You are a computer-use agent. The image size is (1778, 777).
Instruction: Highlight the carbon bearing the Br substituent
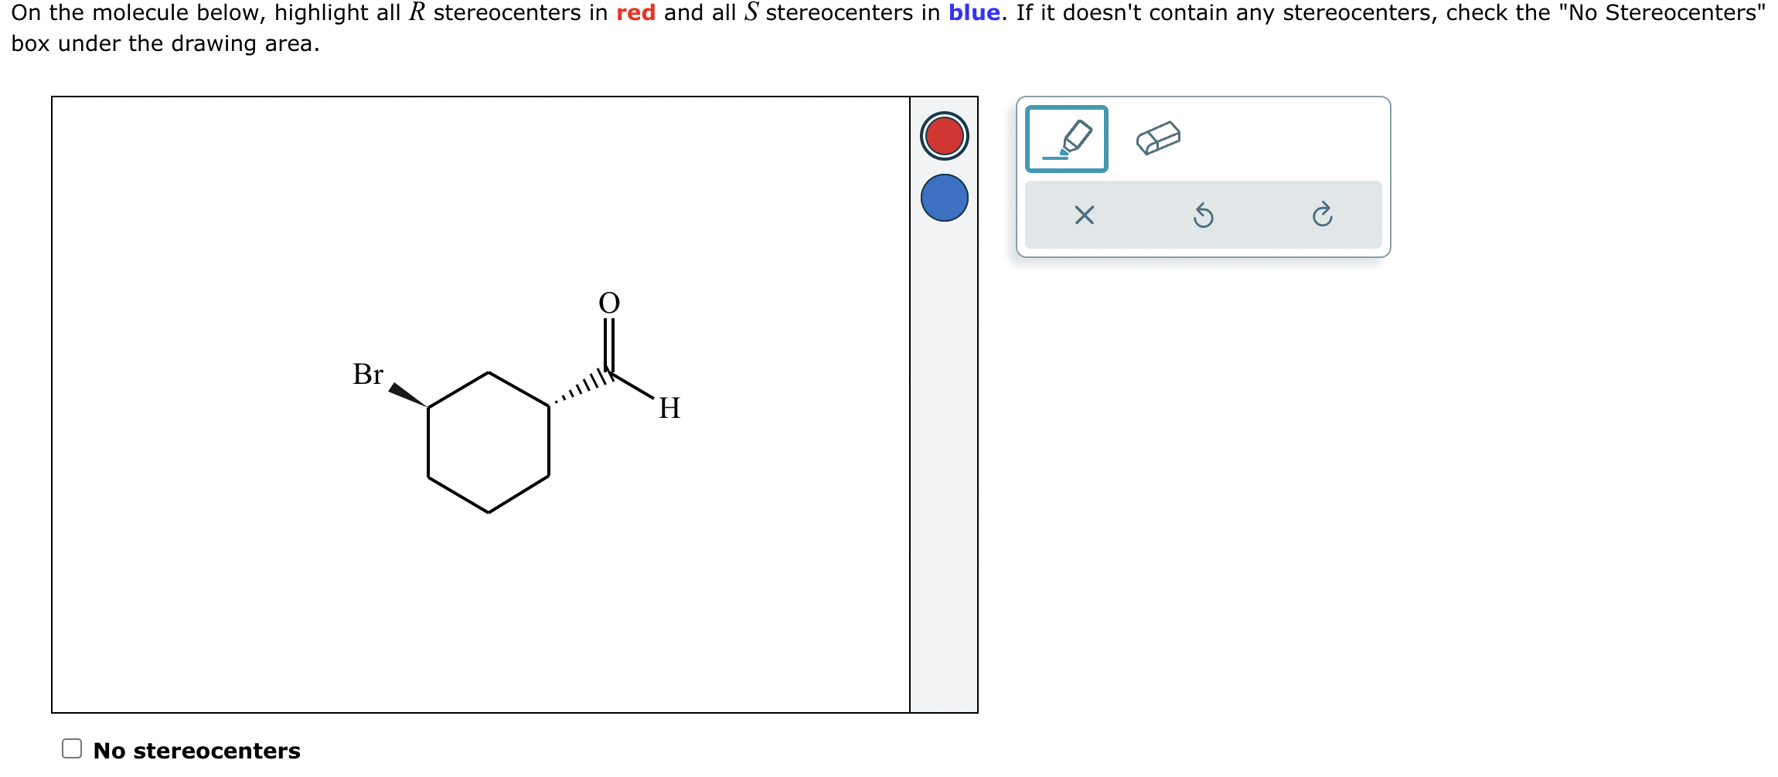[x=427, y=405]
